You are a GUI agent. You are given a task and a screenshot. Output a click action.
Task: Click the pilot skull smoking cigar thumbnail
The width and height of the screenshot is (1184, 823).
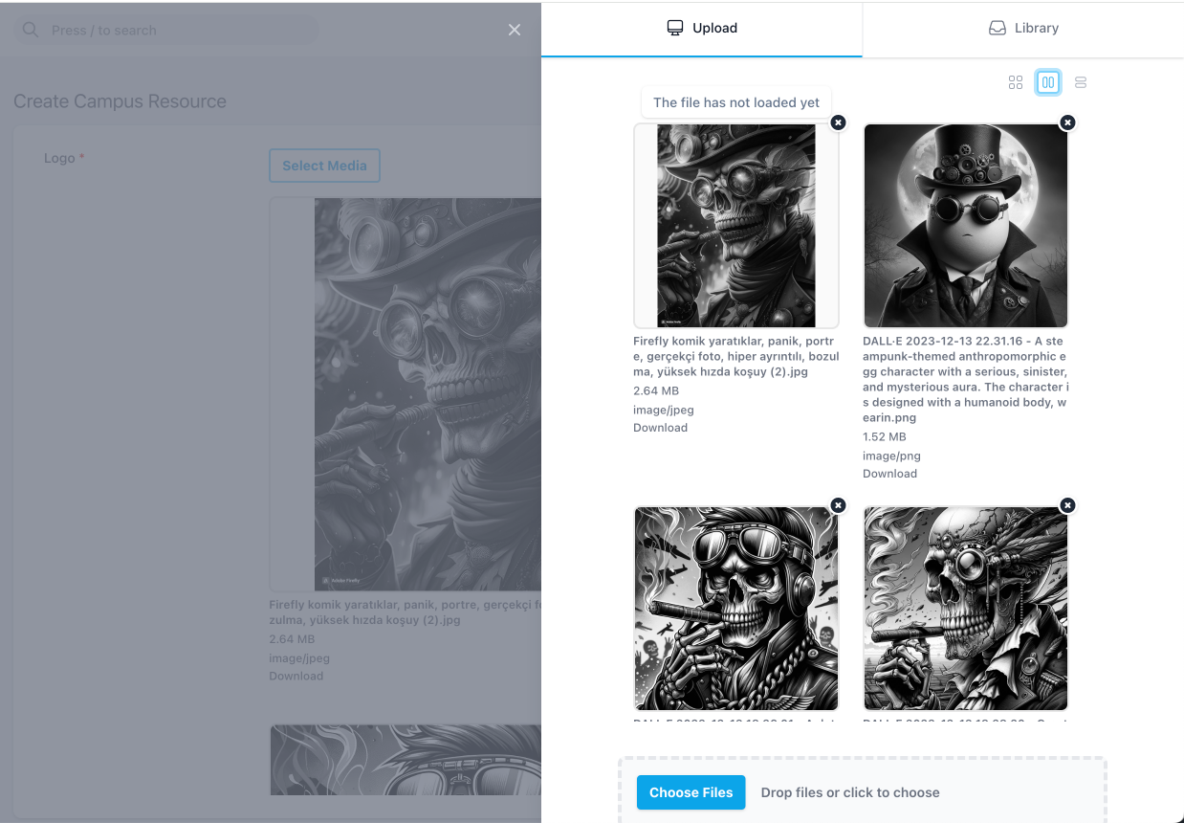click(736, 609)
